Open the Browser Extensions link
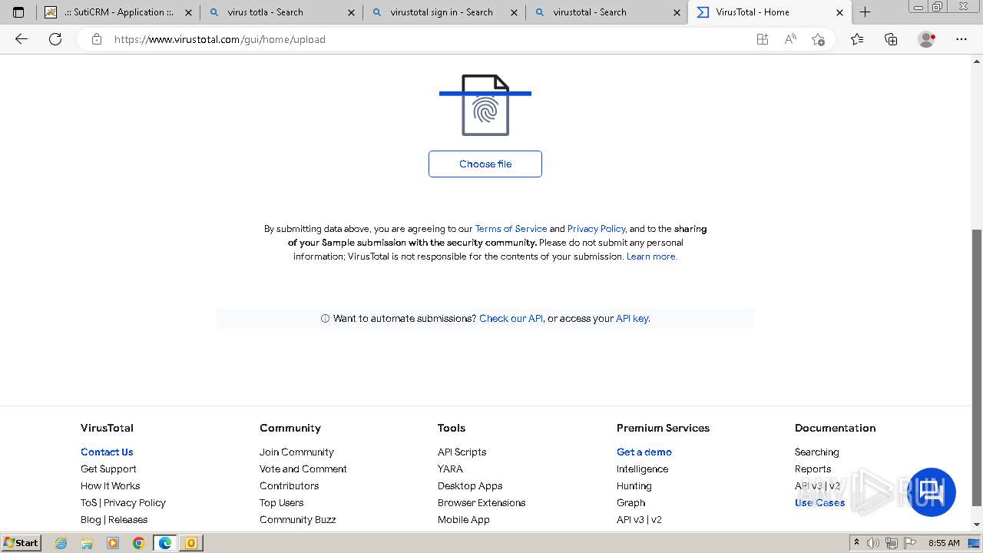 [482, 503]
